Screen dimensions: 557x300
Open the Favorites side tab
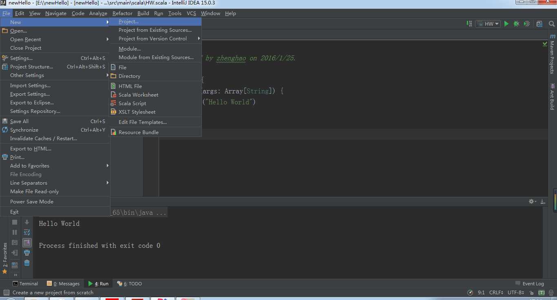(x=4, y=258)
